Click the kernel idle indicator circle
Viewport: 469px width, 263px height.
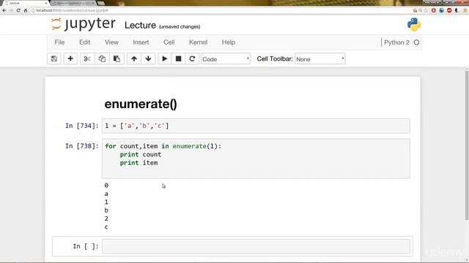pyautogui.click(x=416, y=42)
